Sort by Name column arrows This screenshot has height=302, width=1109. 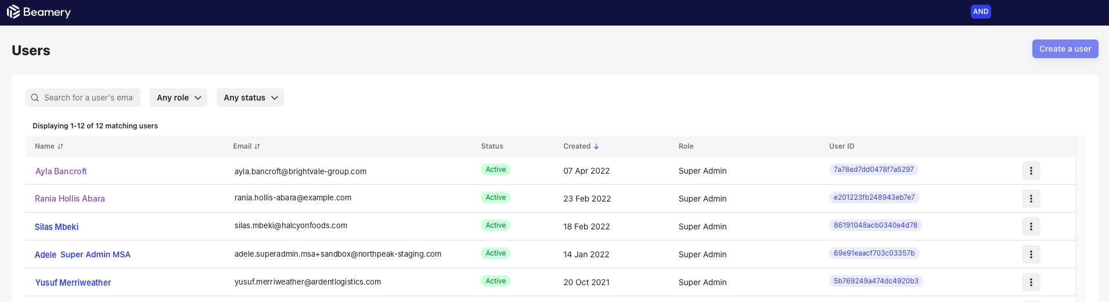(x=60, y=146)
